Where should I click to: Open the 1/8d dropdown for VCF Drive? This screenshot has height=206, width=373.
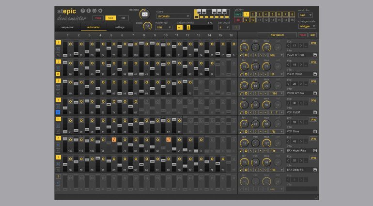(276, 131)
